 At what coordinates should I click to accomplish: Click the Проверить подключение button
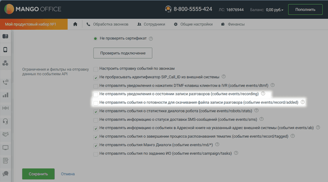(x=123, y=53)
